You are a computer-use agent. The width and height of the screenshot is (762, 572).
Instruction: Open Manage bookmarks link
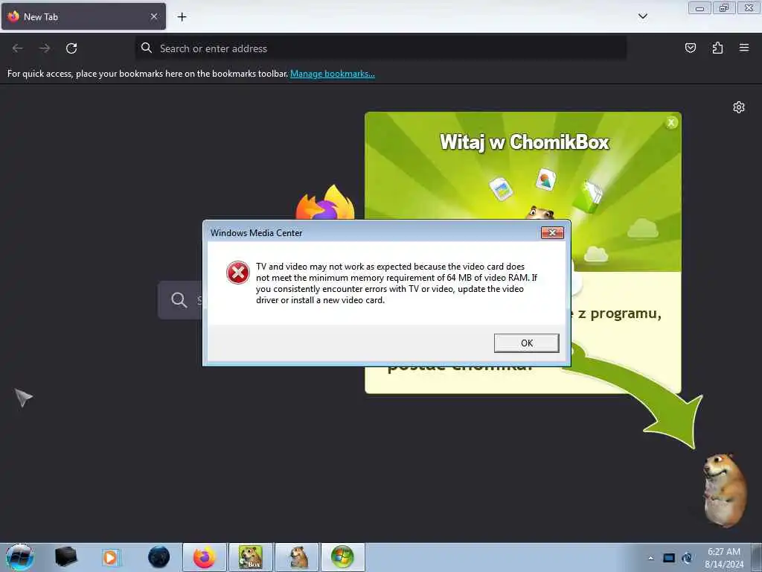[333, 74]
